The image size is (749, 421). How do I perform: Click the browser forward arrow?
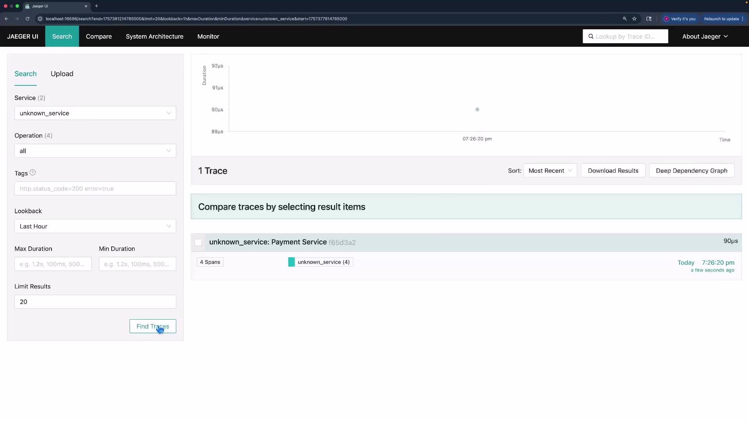pyautogui.click(x=17, y=19)
